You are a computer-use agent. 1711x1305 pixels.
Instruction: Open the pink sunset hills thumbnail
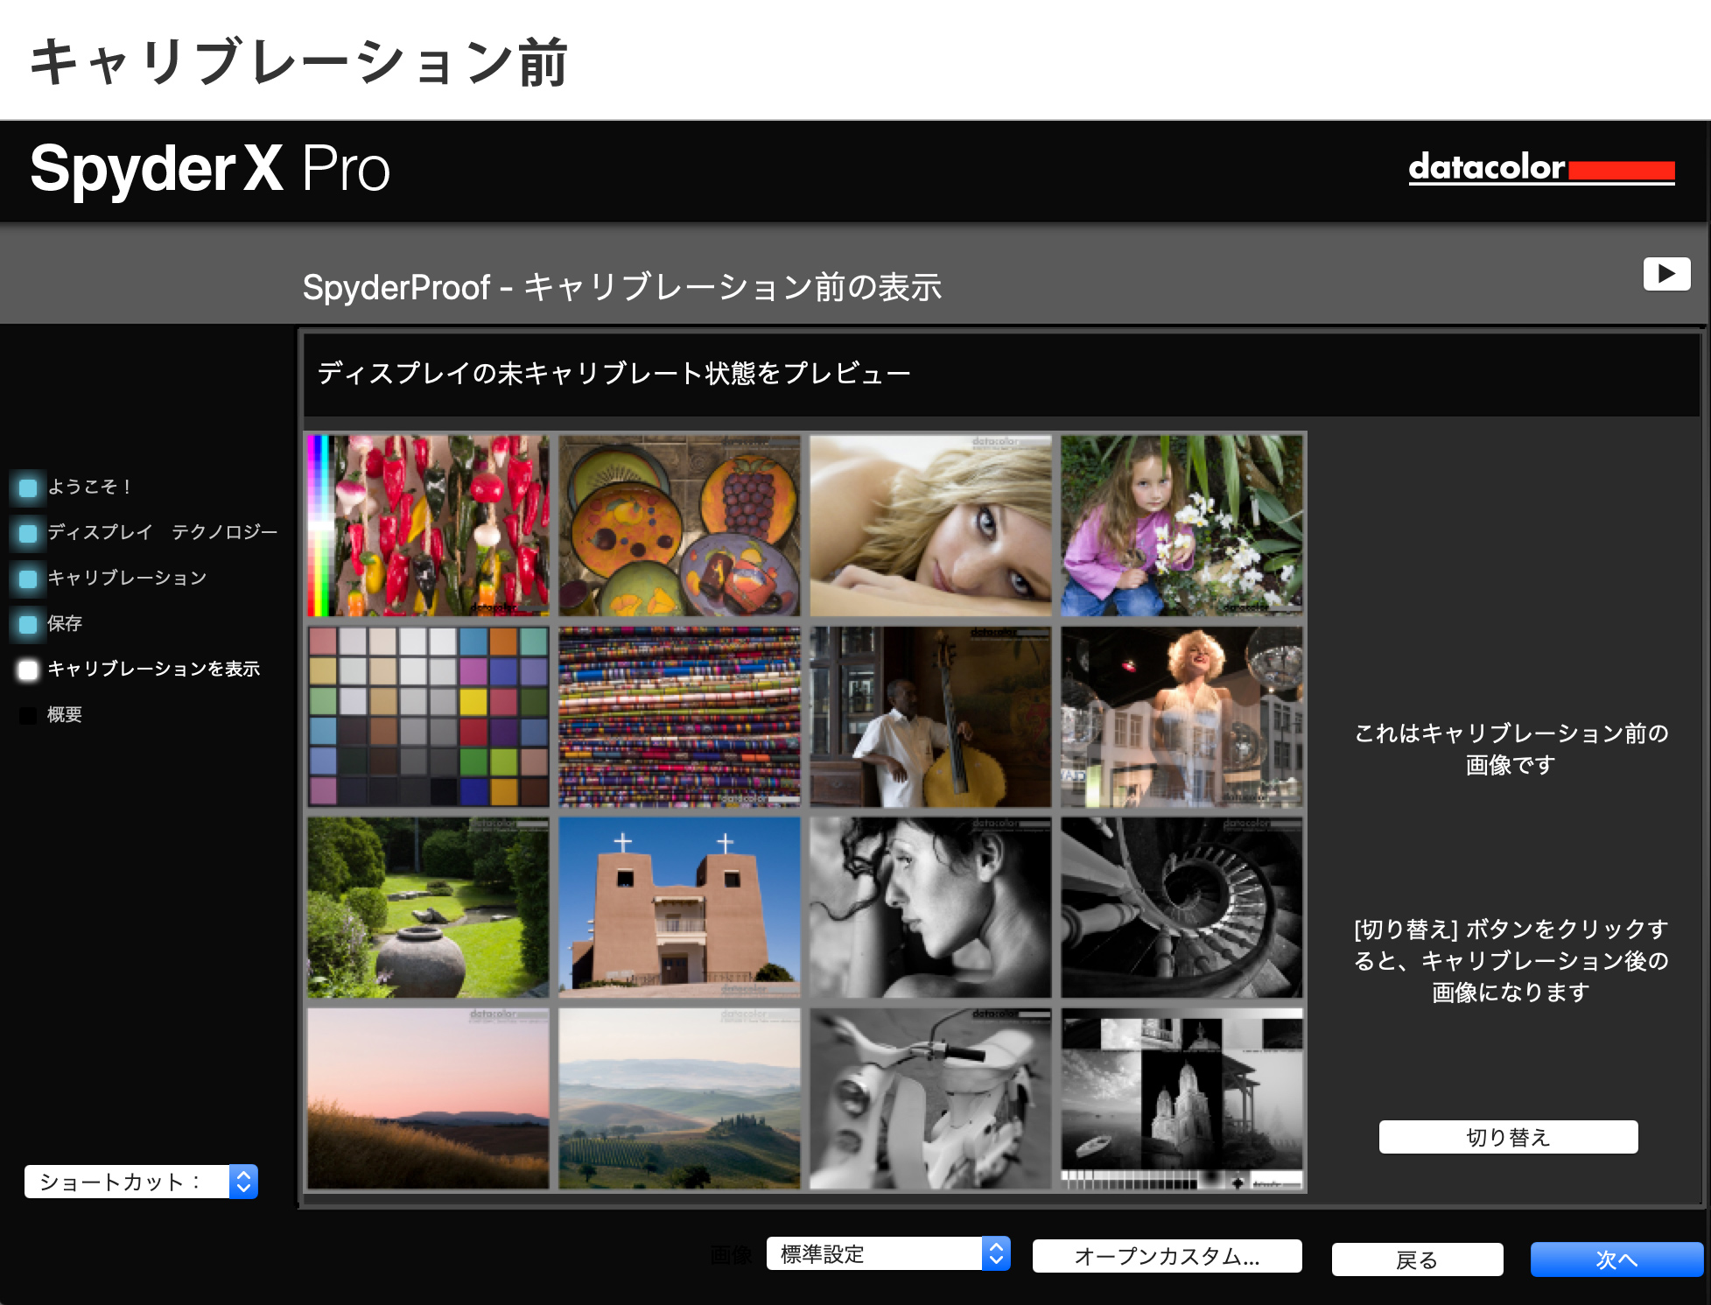click(x=428, y=1098)
